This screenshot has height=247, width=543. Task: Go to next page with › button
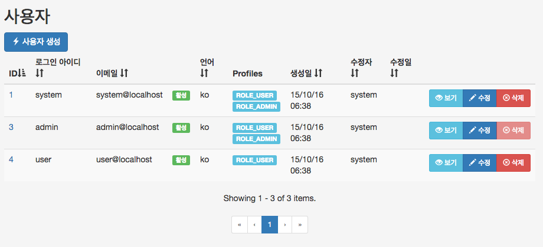[285, 225]
